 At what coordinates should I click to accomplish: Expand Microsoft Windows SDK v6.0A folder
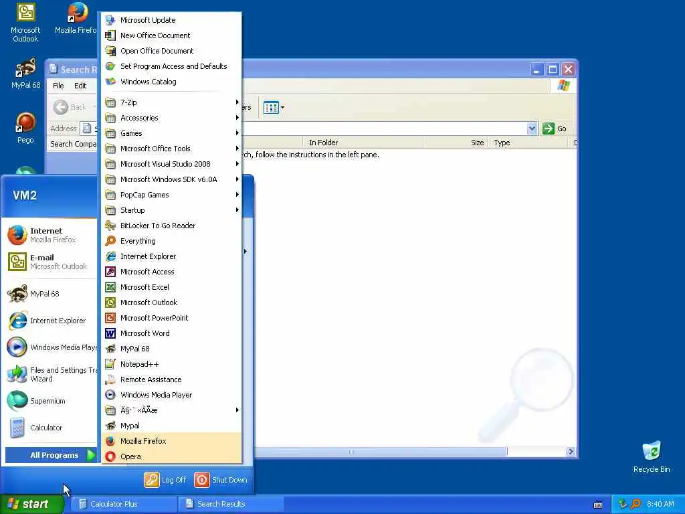click(171, 179)
